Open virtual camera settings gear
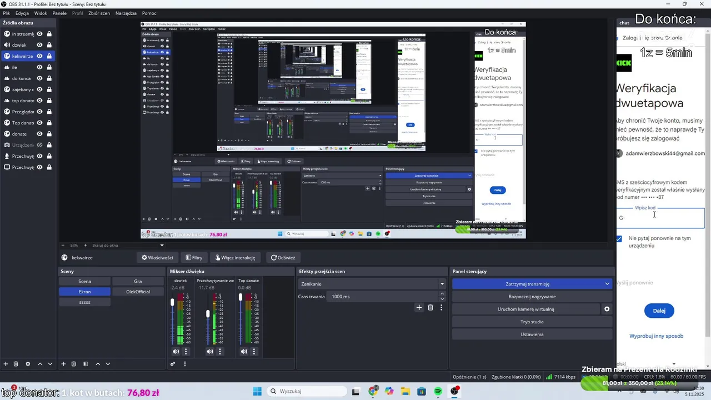The height and width of the screenshot is (400, 711). [607, 309]
